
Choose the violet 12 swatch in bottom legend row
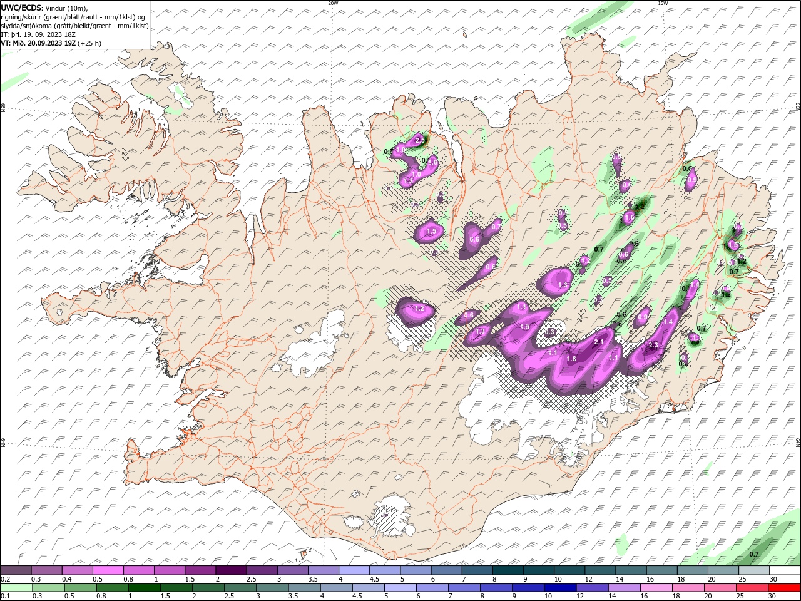[x=591, y=588]
